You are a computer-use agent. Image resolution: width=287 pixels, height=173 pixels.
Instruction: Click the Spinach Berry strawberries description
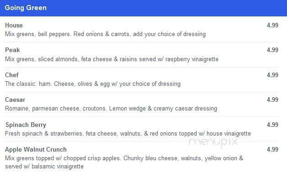tap(128, 134)
